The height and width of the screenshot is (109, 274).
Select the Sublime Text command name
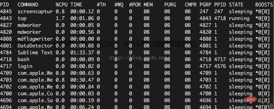tap(35, 53)
